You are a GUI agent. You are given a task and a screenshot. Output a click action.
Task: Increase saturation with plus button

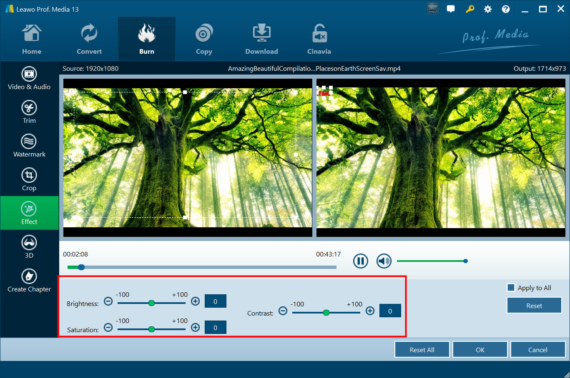195,328
